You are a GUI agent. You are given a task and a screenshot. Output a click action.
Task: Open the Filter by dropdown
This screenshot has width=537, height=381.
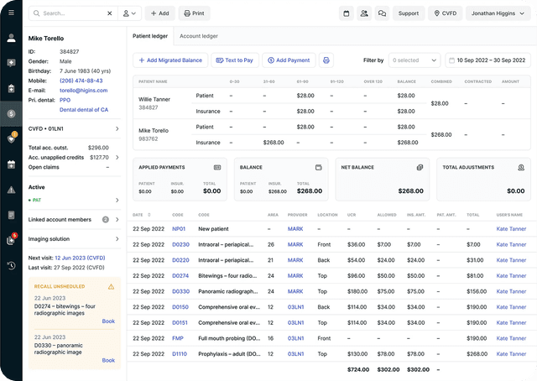click(x=414, y=60)
